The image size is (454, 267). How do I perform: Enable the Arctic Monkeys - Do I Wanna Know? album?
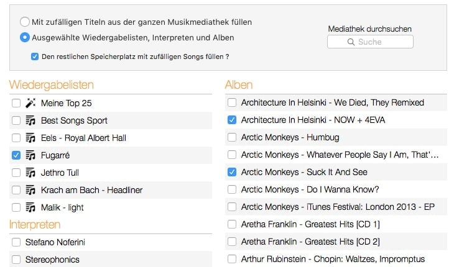(x=232, y=189)
